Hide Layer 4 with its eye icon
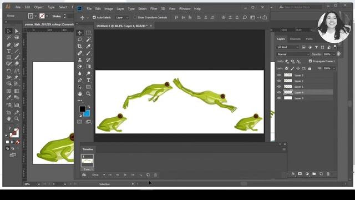The width and height of the screenshot is (355, 200). [x=279, y=92]
